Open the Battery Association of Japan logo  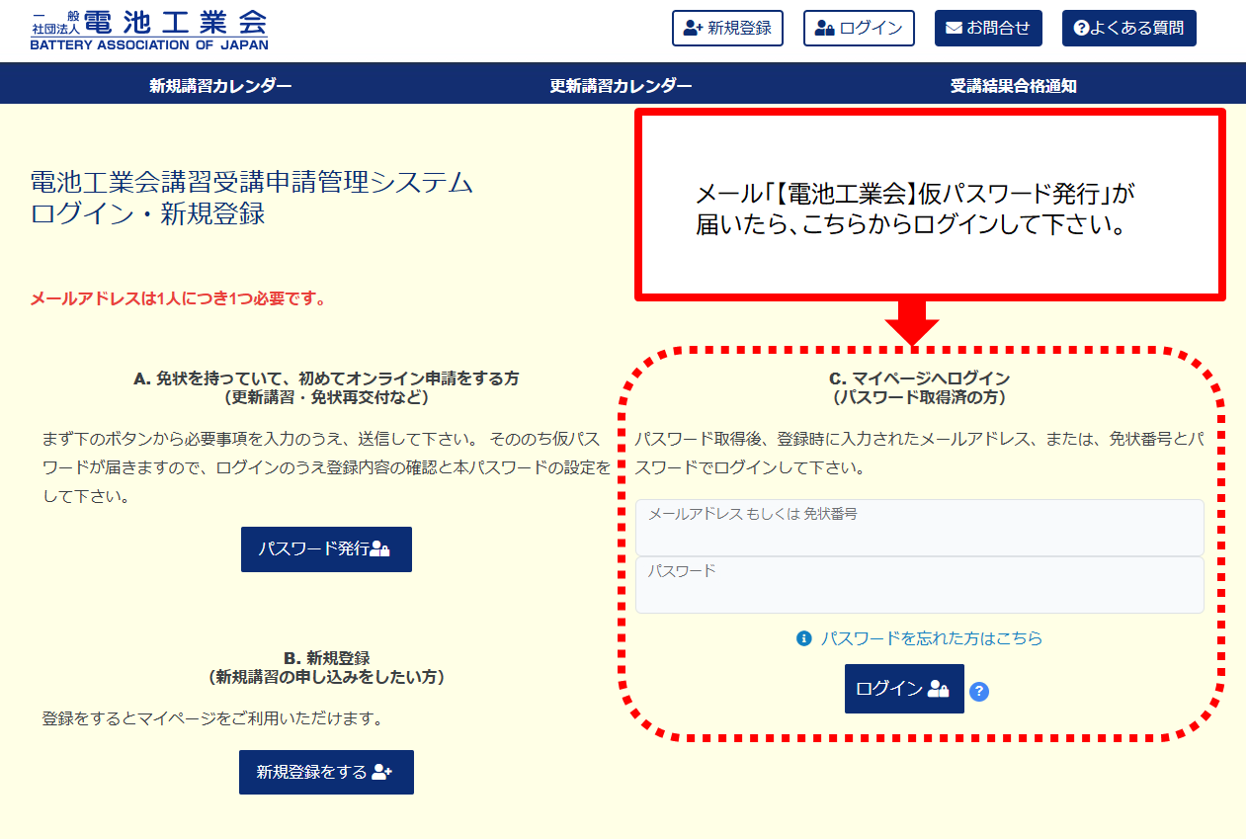[x=148, y=30]
